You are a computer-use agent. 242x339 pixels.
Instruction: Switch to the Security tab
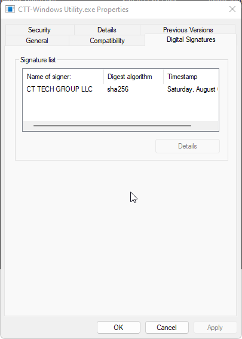pyautogui.click(x=39, y=30)
